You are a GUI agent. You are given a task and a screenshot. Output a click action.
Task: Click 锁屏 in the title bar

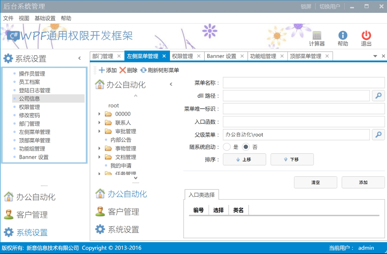click(306, 6)
